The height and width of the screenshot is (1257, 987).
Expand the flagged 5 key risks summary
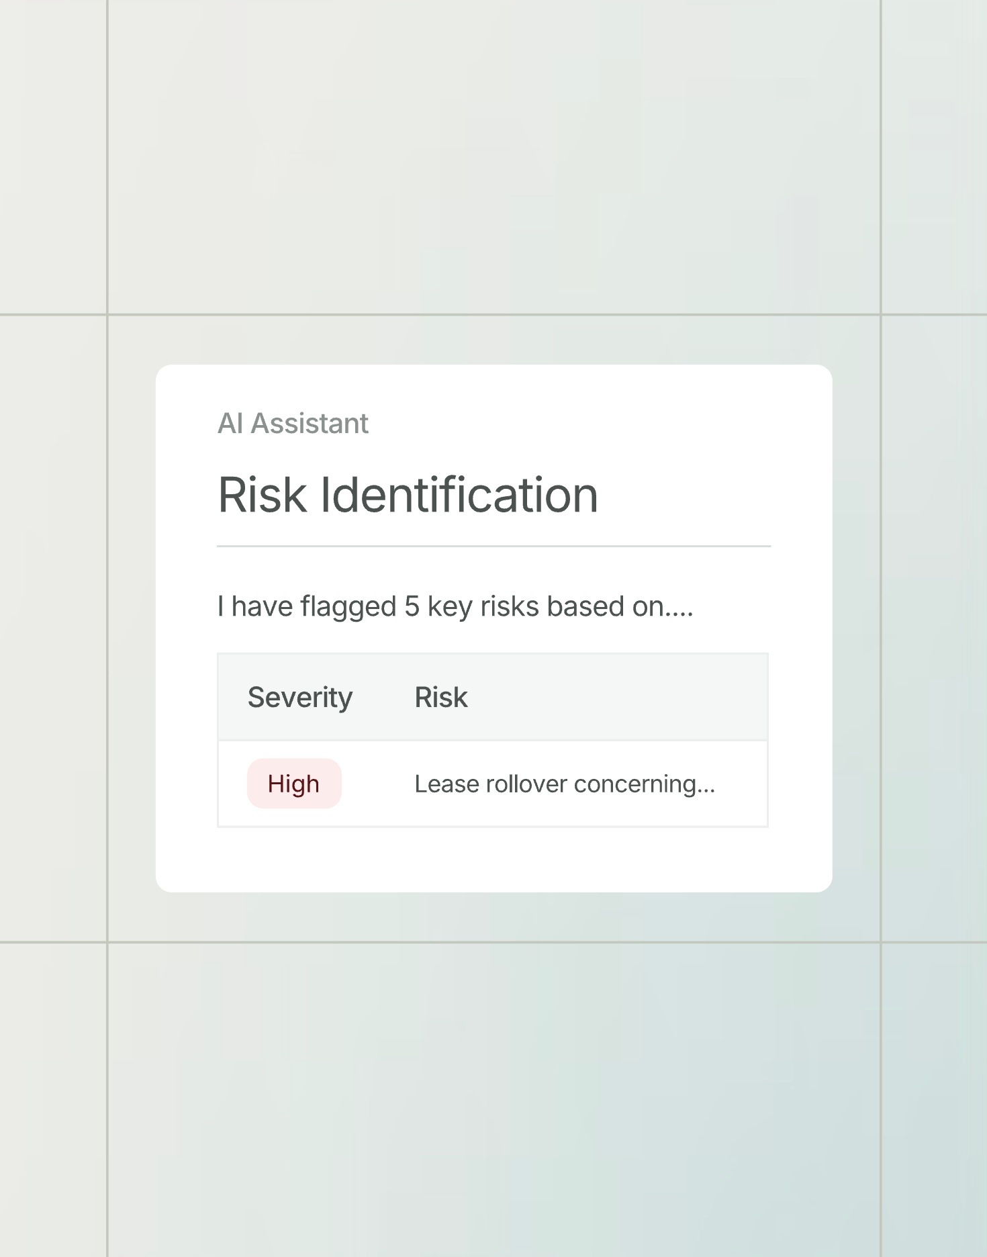tap(455, 606)
